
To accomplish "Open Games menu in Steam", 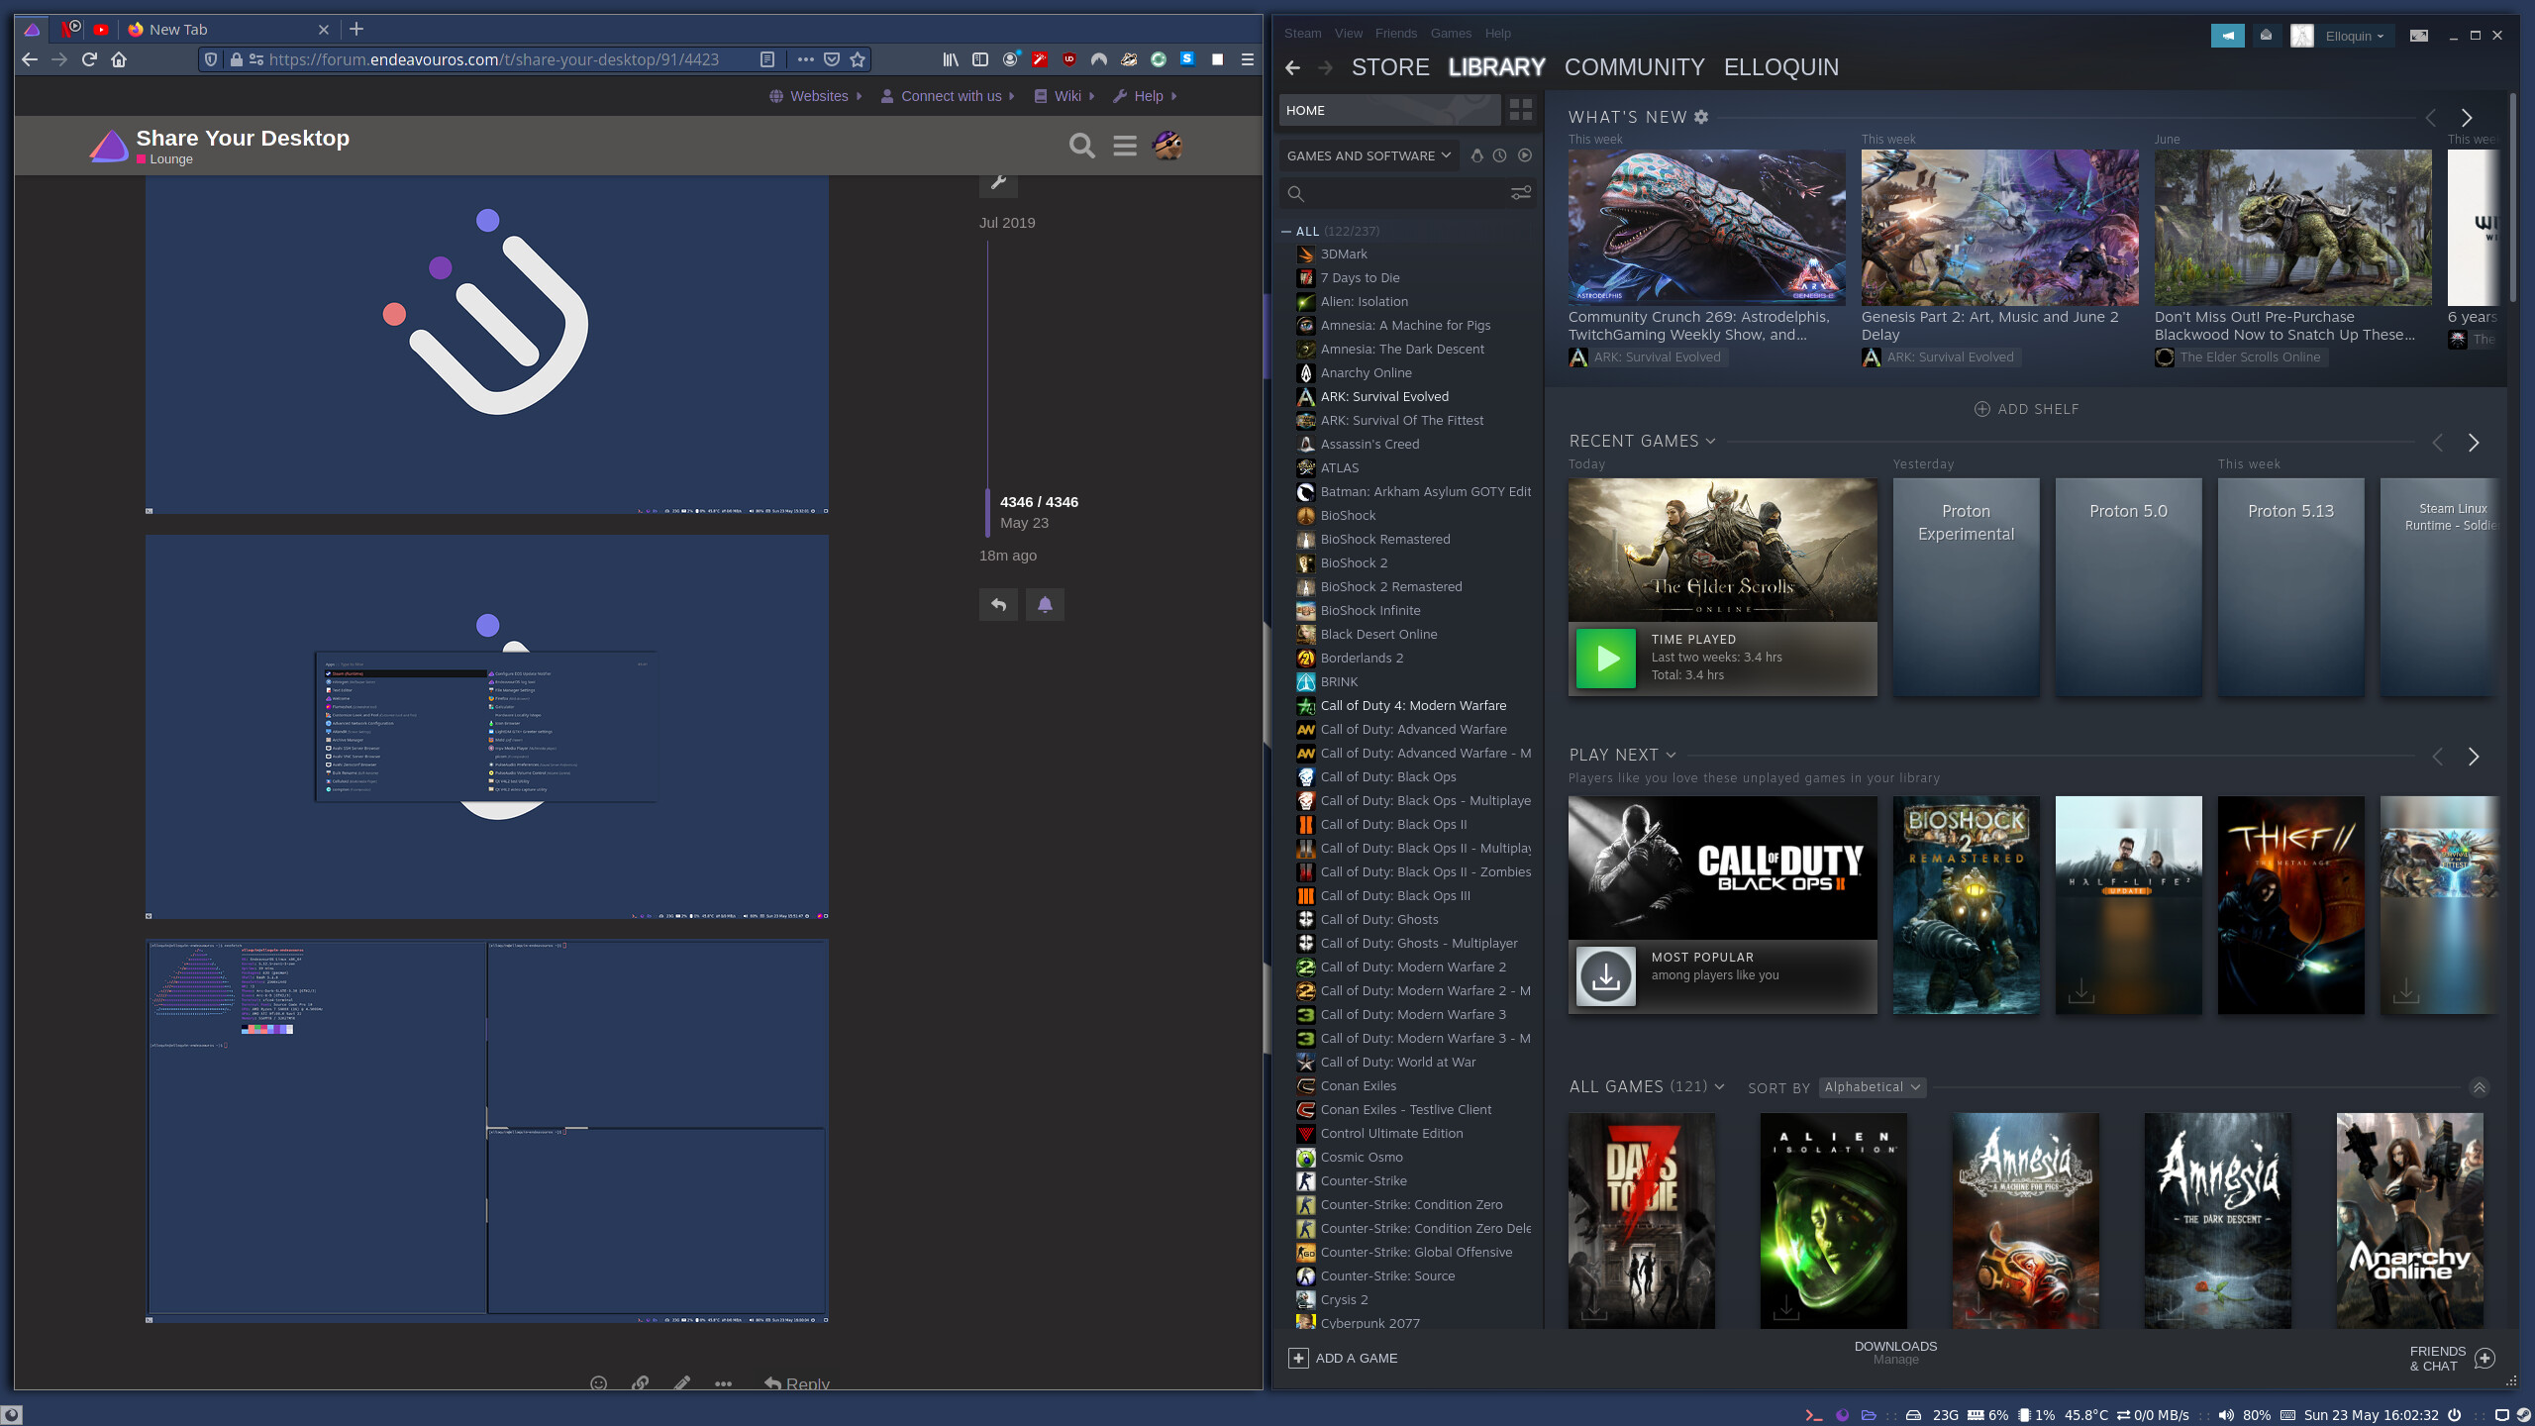I will pos(1451,33).
